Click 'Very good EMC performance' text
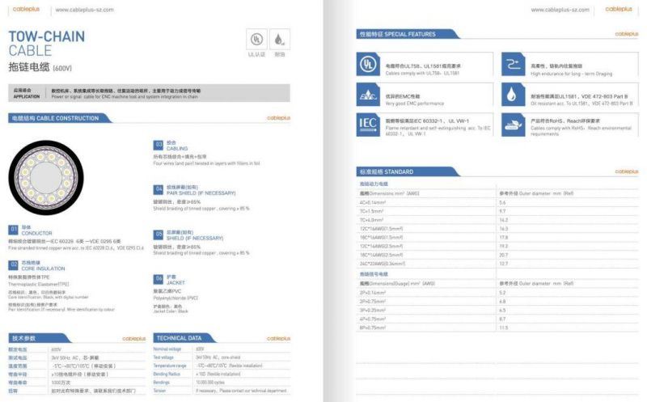 (415, 104)
